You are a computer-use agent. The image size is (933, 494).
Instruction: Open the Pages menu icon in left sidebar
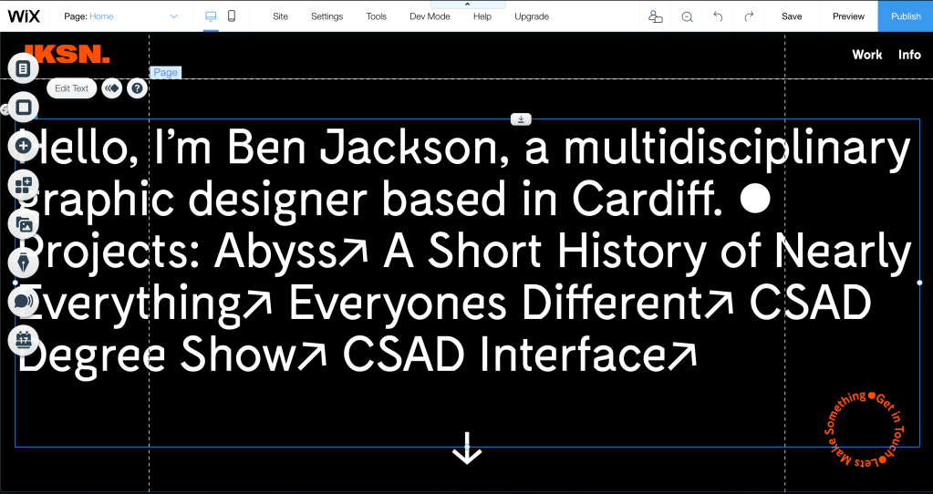pyautogui.click(x=24, y=68)
